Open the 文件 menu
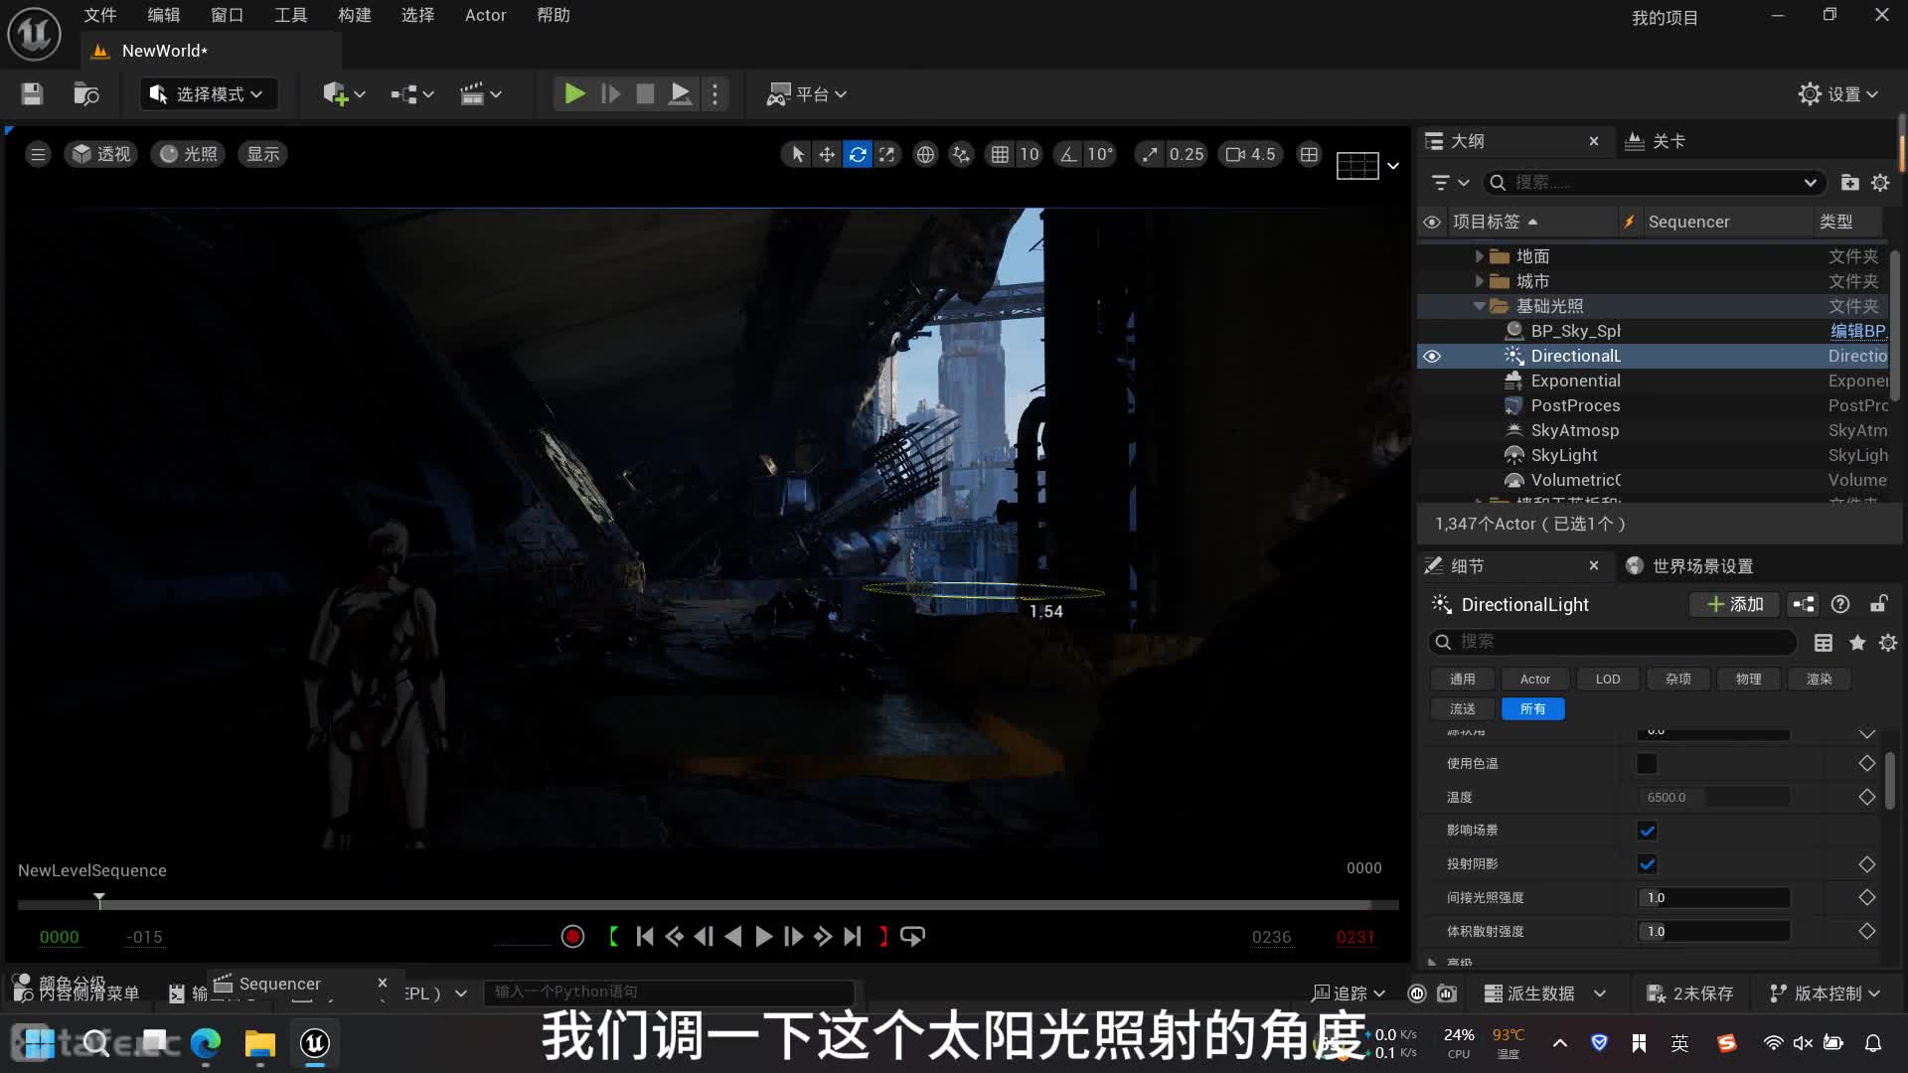1908x1073 pixels. coord(100,15)
